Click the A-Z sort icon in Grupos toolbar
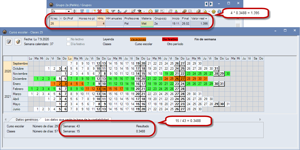This screenshot has height=150, width=300. point(119,11)
